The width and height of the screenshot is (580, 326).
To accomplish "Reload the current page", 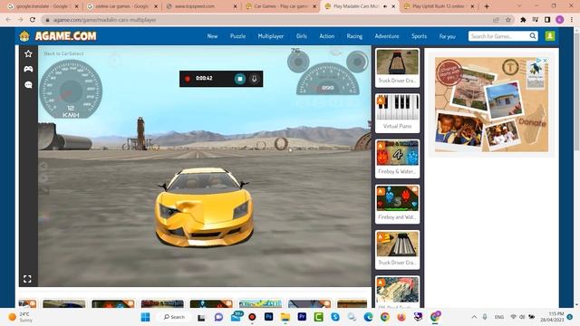I will [x=33, y=20].
